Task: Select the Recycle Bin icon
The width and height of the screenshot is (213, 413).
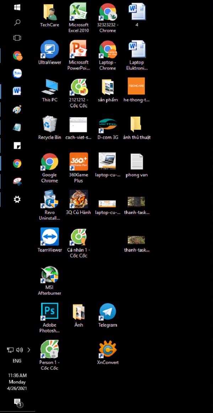Action: 49,128
